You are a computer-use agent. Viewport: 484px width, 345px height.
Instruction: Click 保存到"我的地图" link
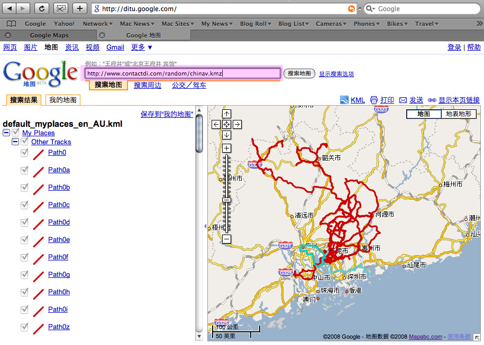167,114
